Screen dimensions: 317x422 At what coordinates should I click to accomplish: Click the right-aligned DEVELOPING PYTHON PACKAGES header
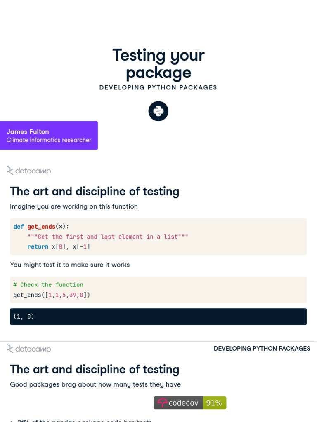262,349
